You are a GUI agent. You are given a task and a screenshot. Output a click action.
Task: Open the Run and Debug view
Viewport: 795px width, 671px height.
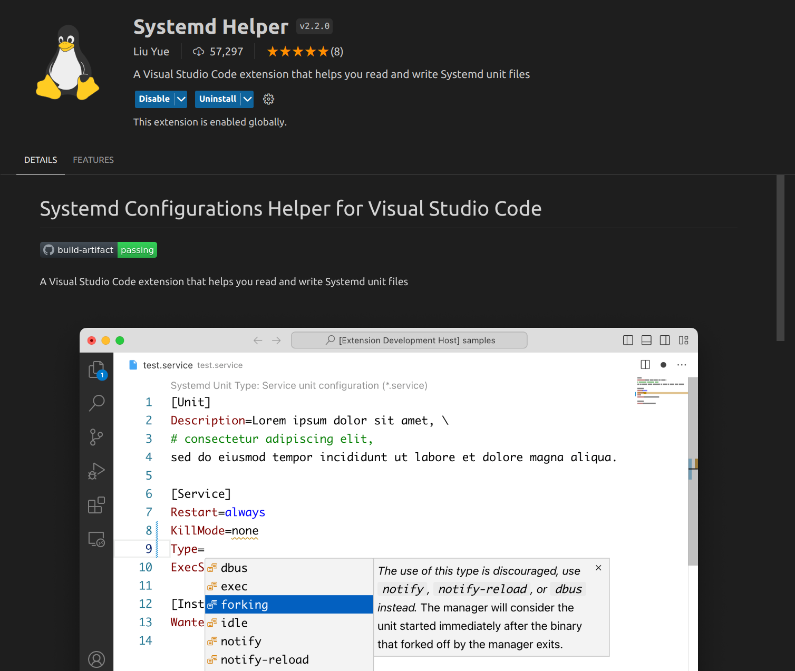(96, 471)
